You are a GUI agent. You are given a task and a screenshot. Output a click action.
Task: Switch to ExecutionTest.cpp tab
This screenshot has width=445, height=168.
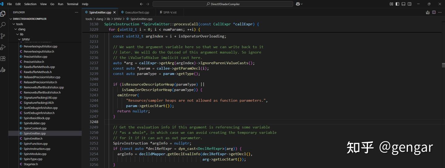point(137,12)
